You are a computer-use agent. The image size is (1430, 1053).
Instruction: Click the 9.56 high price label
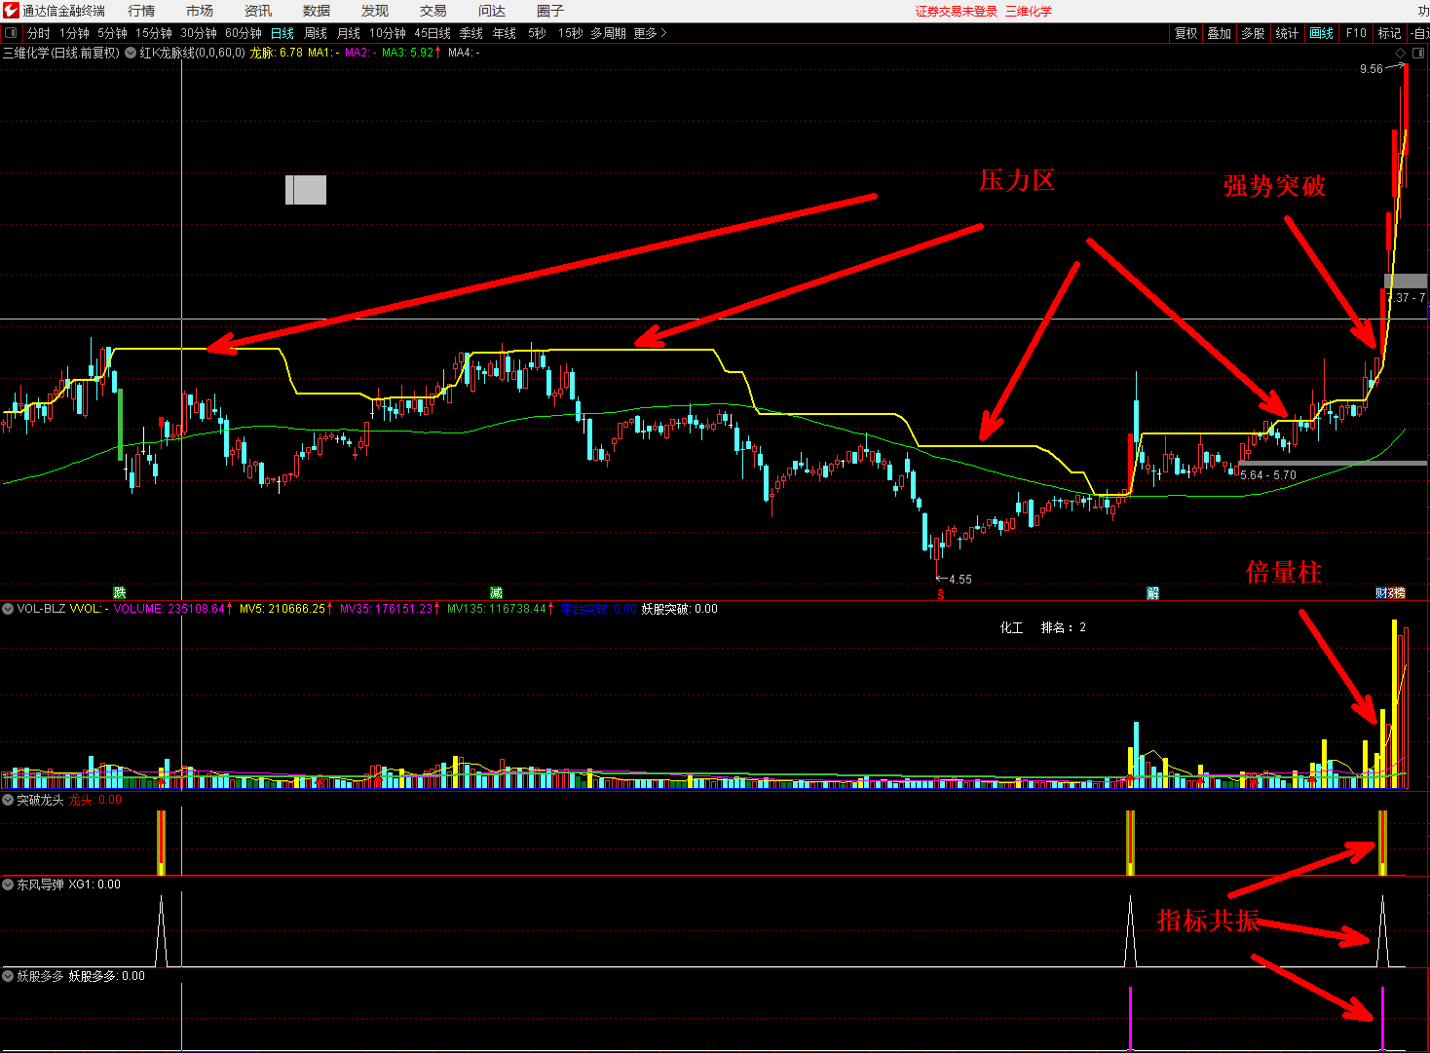1372,69
